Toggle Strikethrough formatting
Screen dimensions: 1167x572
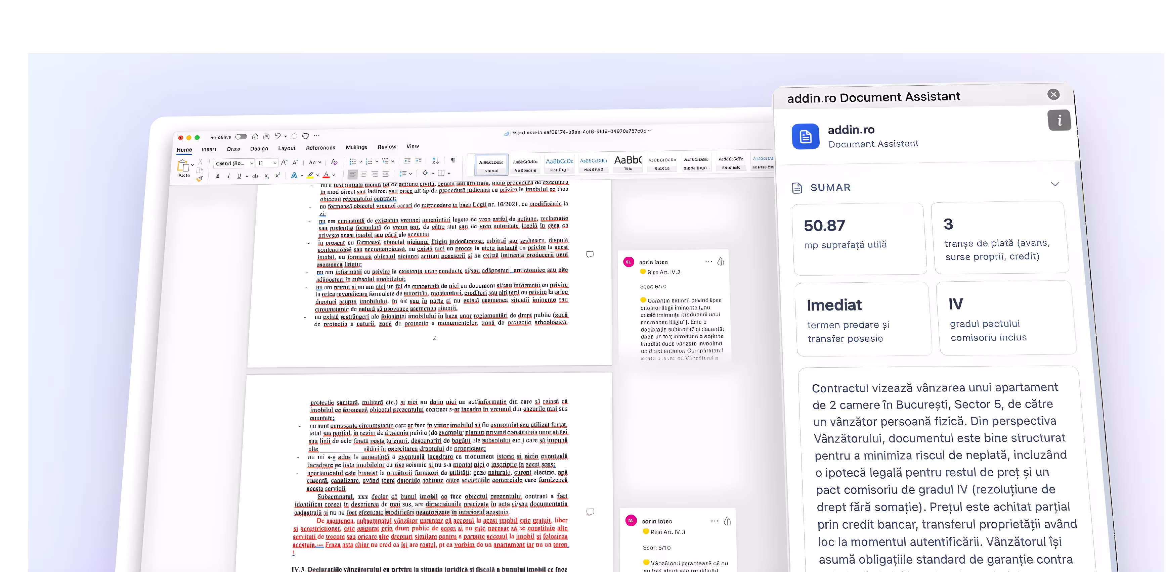pos(255,176)
